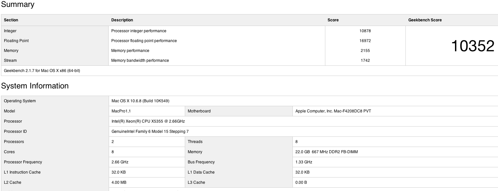The height and width of the screenshot is (191, 498).
Task: Select the Integer section row label
Action: [10, 31]
